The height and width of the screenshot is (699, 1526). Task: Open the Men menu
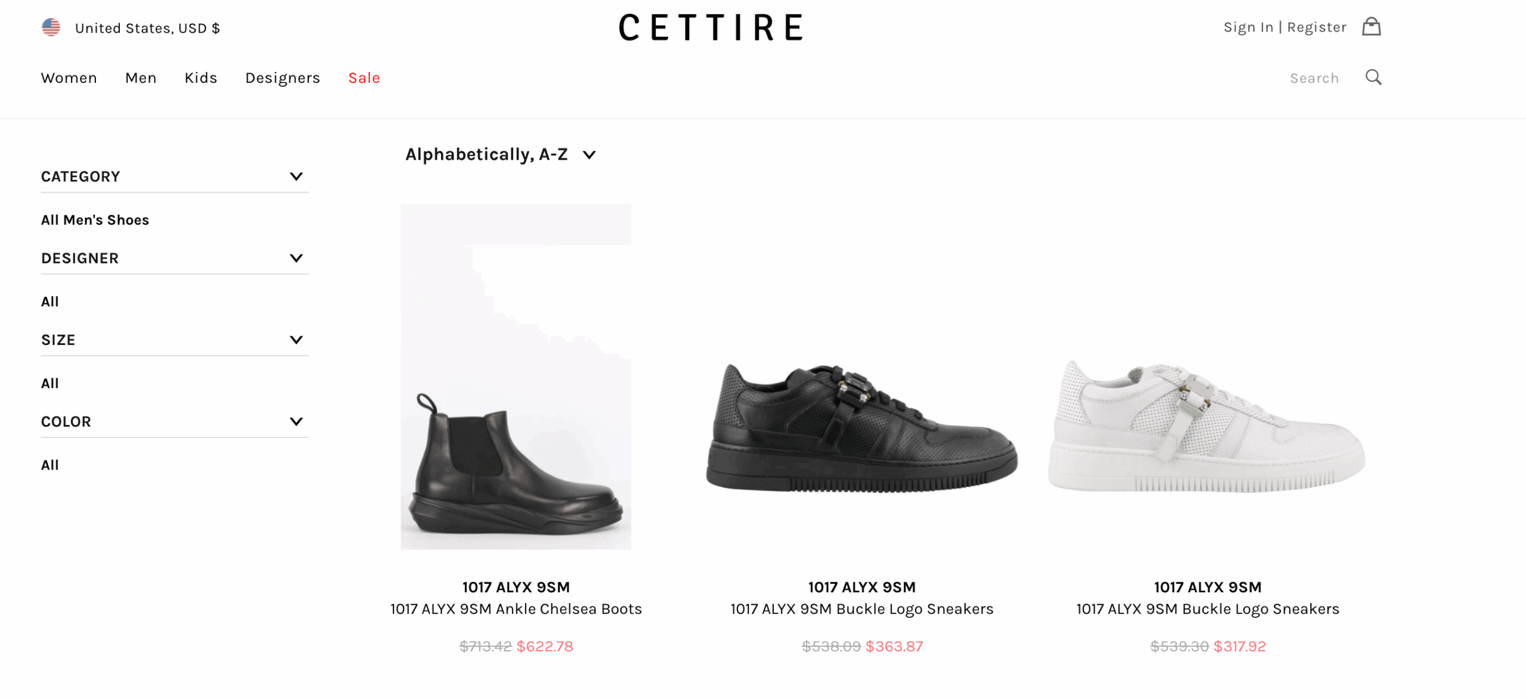click(x=141, y=78)
